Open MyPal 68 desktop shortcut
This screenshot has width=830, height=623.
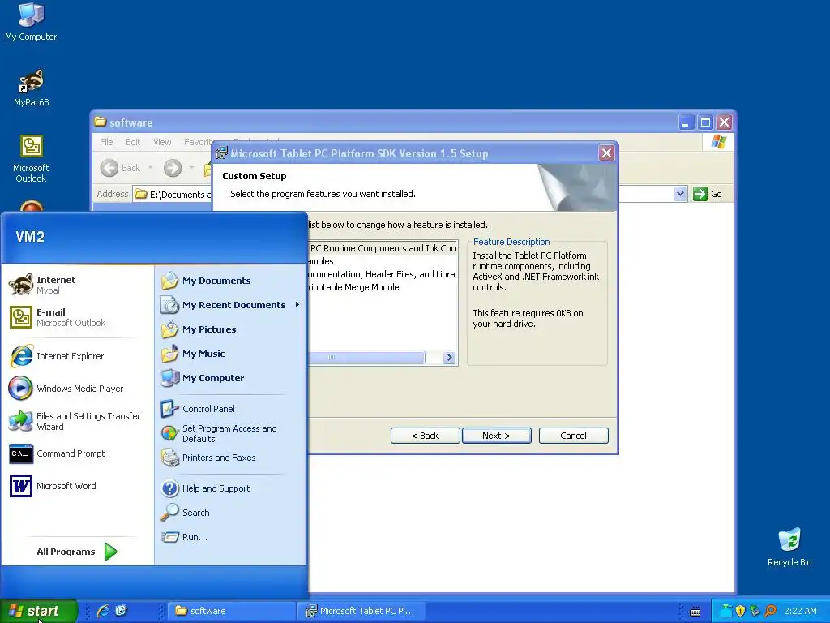point(31,88)
